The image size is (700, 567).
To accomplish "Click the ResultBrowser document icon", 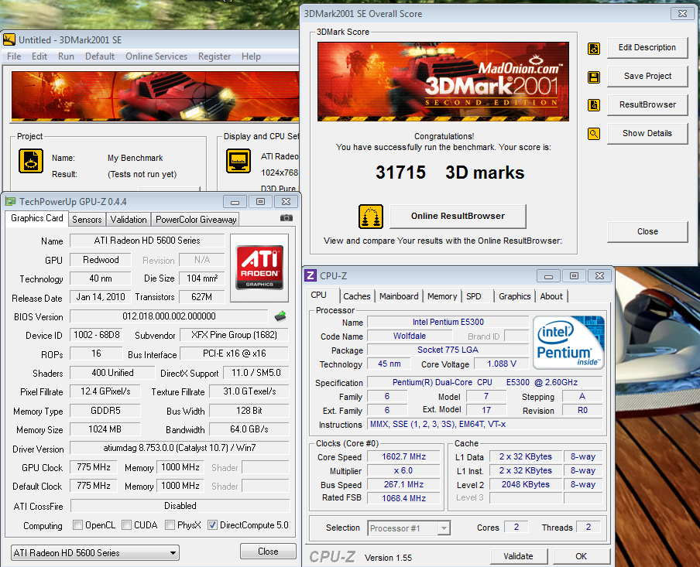I will (594, 105).
